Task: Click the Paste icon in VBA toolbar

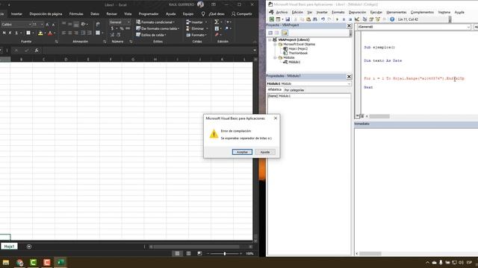Action: tap(308, 19)
